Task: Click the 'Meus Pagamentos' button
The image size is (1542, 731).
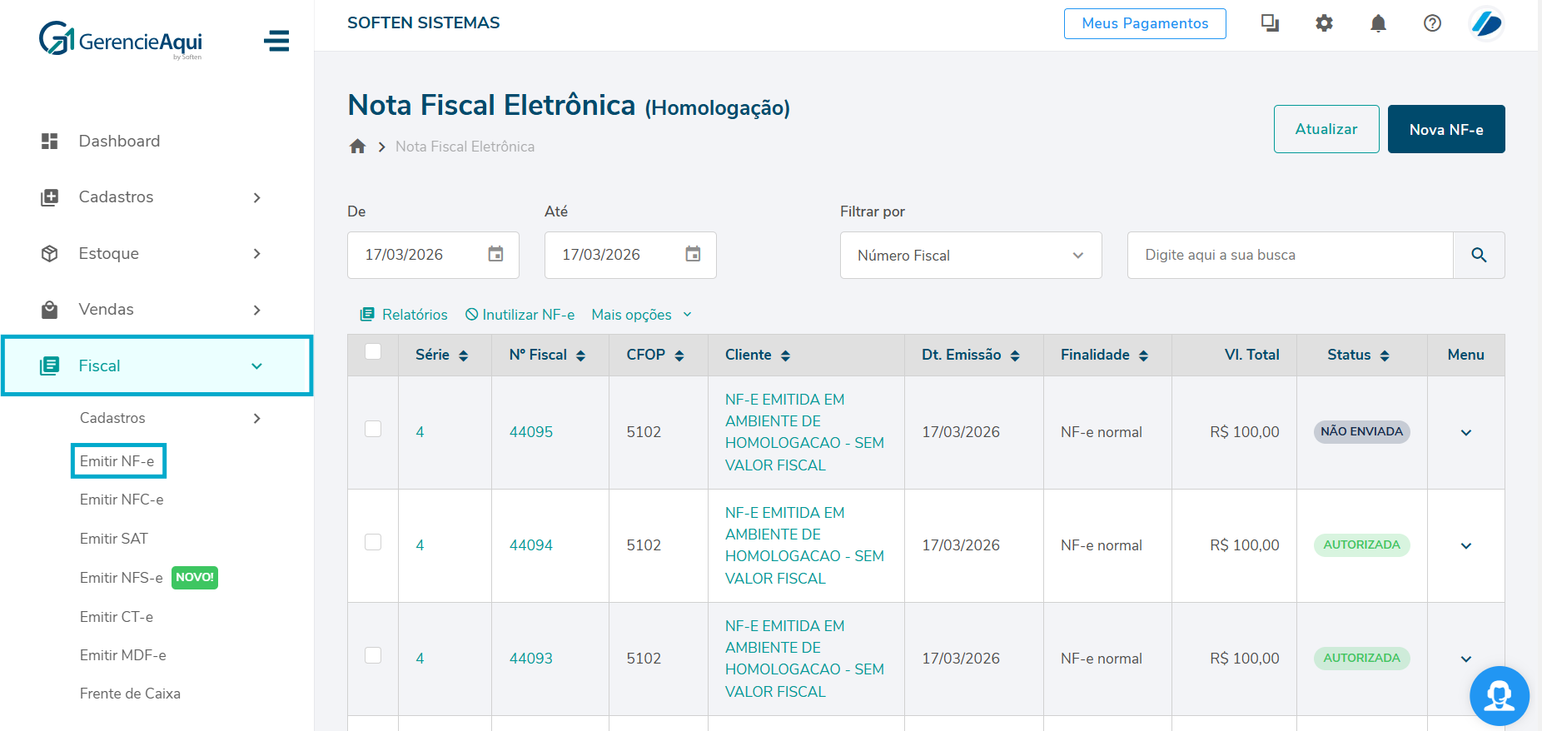Action: (1144, 23)
